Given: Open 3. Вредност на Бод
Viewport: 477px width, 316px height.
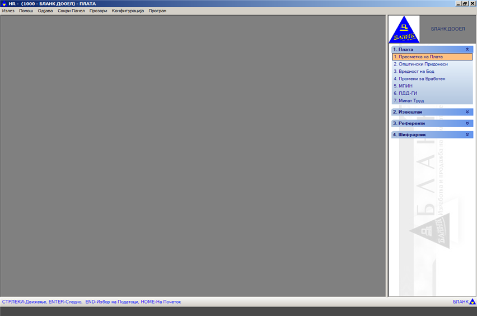Looking at the screenshot, I should tap(414, 71).
